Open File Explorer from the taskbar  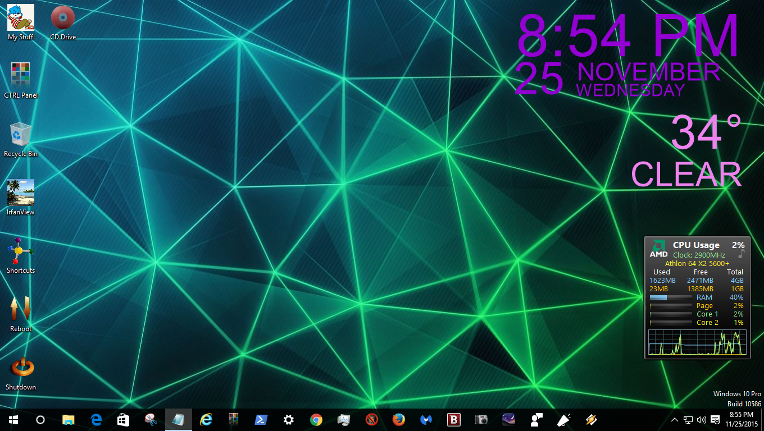pos(68,420)
